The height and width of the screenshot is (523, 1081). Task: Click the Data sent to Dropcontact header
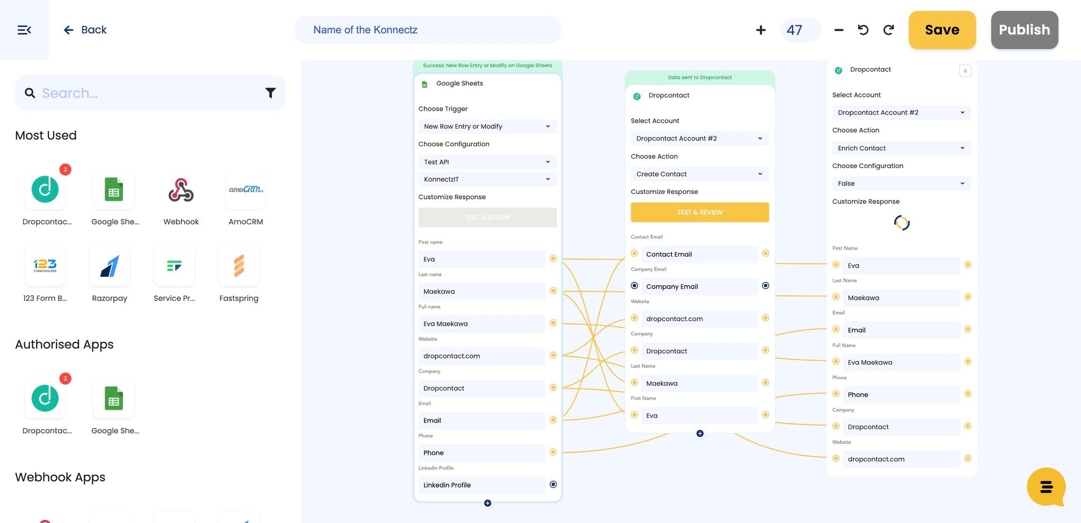click(x=700, y=78)
